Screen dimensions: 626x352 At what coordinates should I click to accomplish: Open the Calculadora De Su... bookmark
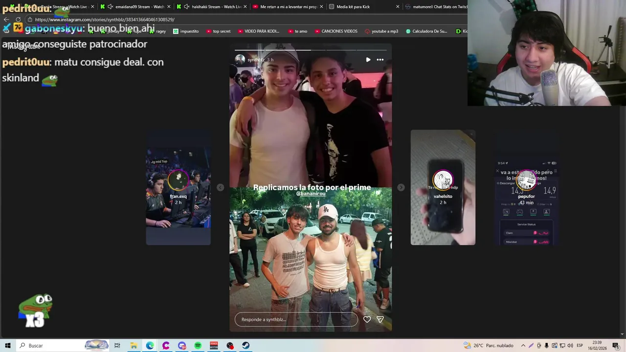click(426, 31)
